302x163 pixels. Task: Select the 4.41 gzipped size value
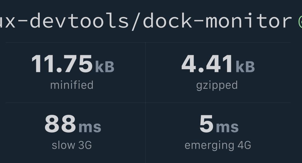(x=207, y=64)
